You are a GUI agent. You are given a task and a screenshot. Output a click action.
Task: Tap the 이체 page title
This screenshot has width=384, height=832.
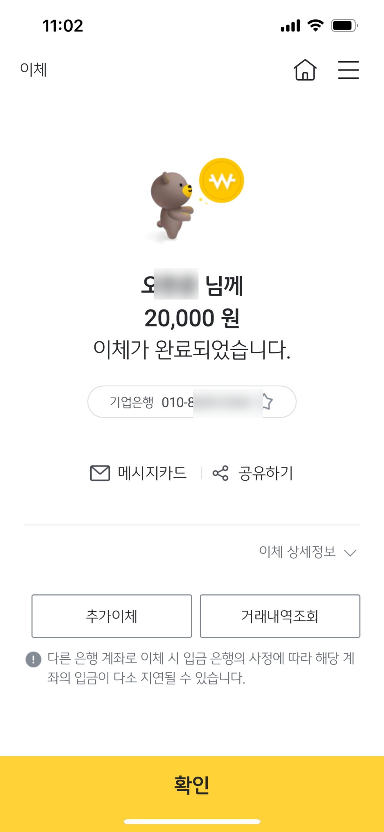pyautogui.click(x=34, y=70)
